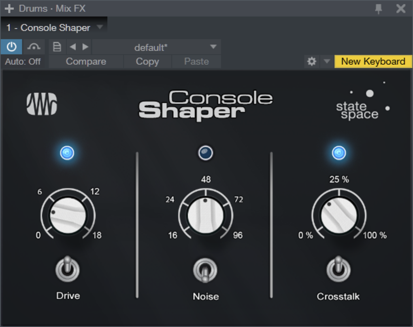Screen dimensions: 413x327
Task: Expand the 1 - Console Shaper device dropdown
Action: 100,27
